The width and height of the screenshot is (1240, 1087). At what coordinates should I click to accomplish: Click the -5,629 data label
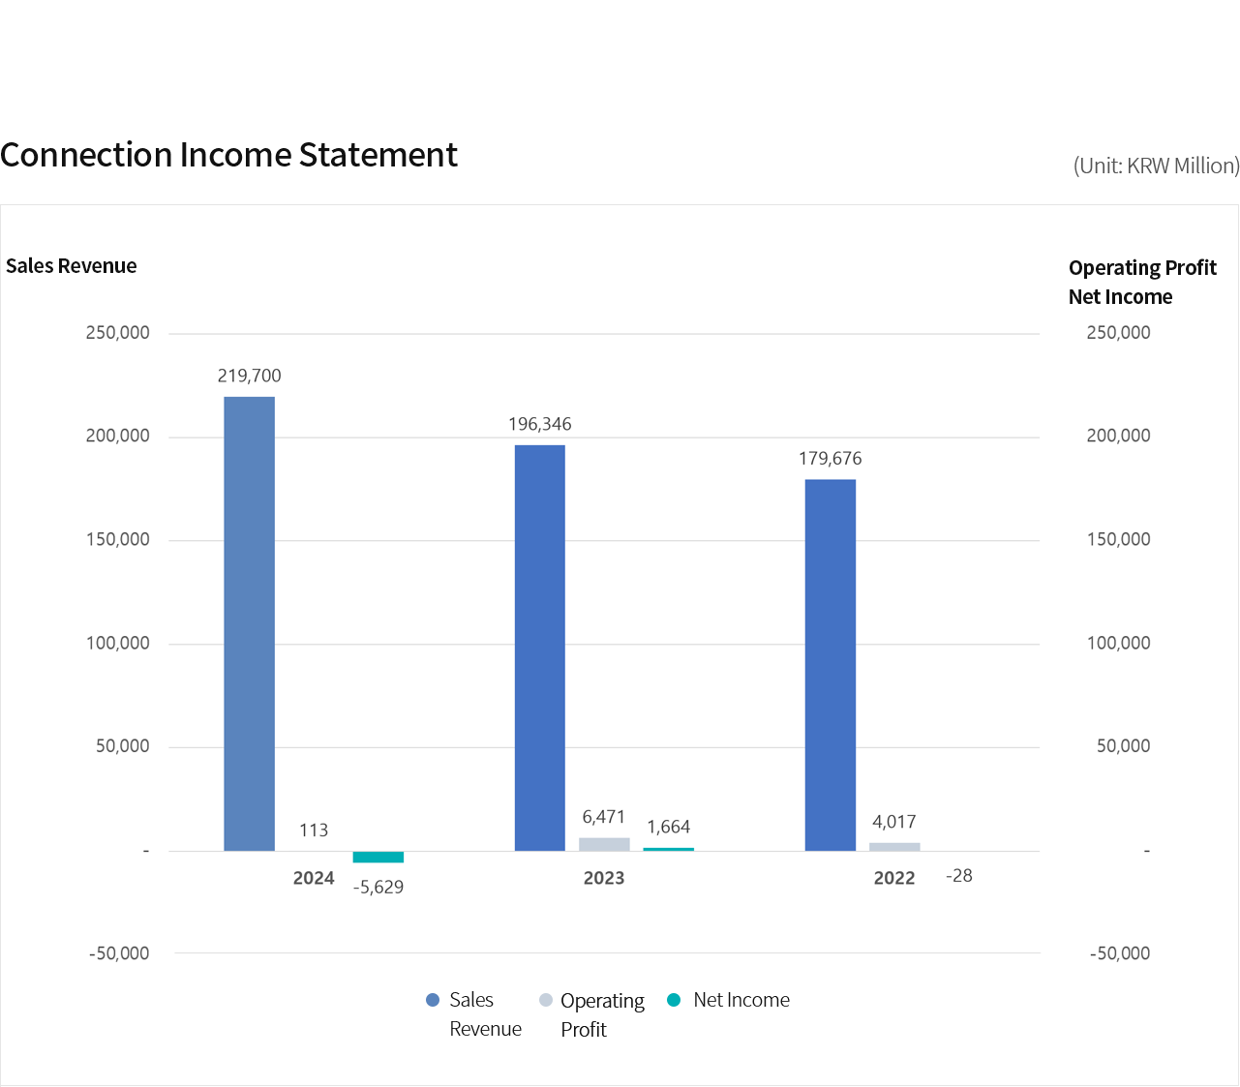[378, 887]
